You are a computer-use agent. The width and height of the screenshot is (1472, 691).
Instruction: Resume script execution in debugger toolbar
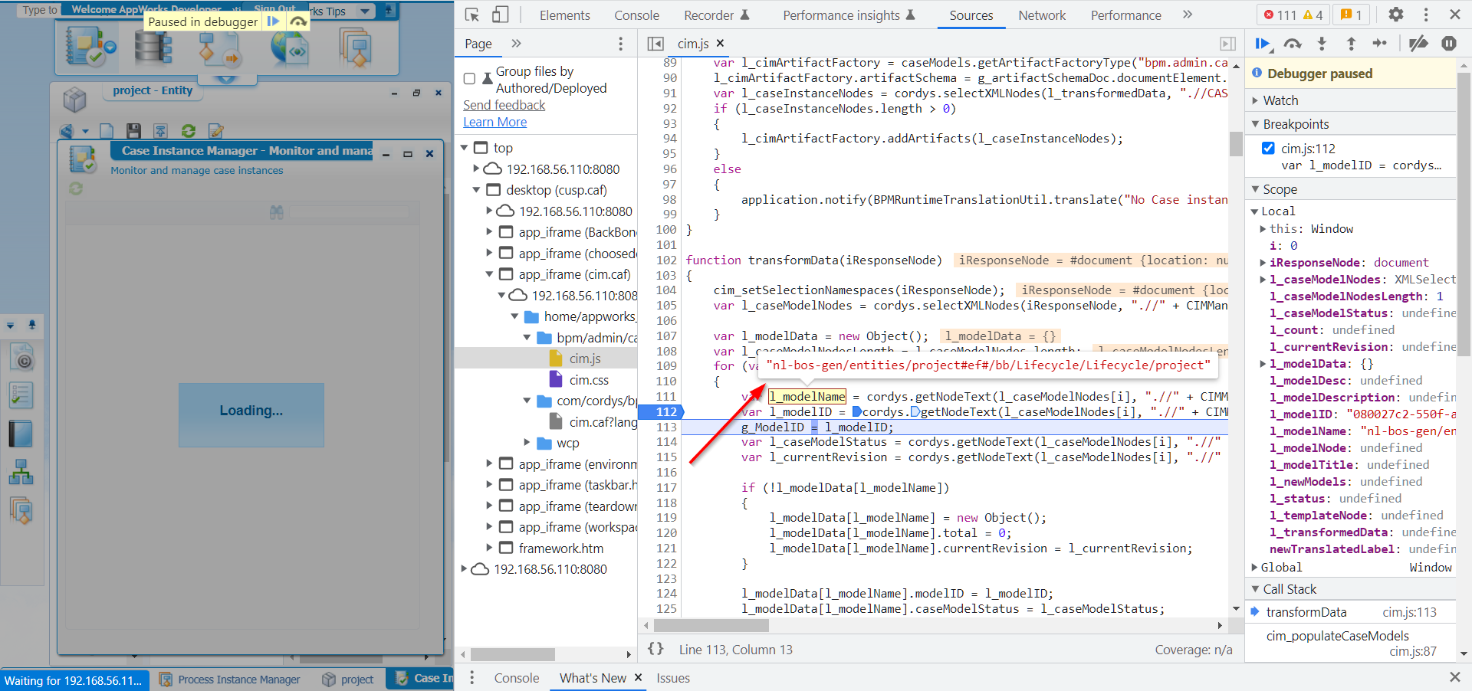click(x=1262, y=44)
